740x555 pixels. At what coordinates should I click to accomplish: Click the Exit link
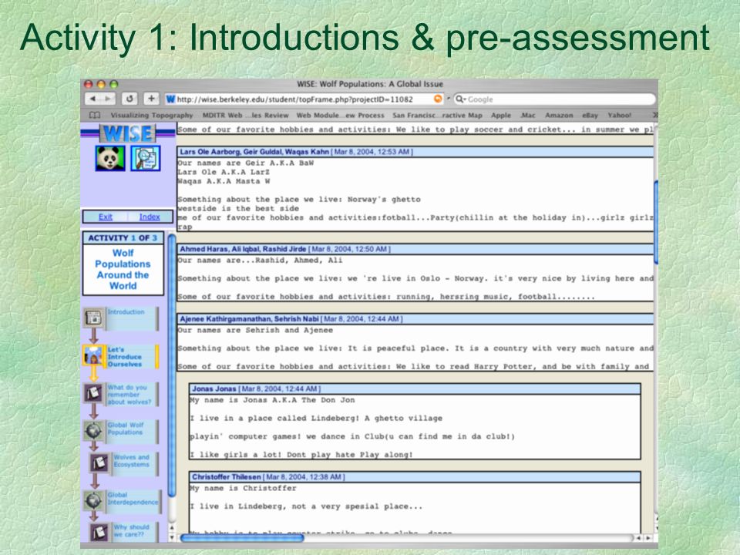click(106, 217)
